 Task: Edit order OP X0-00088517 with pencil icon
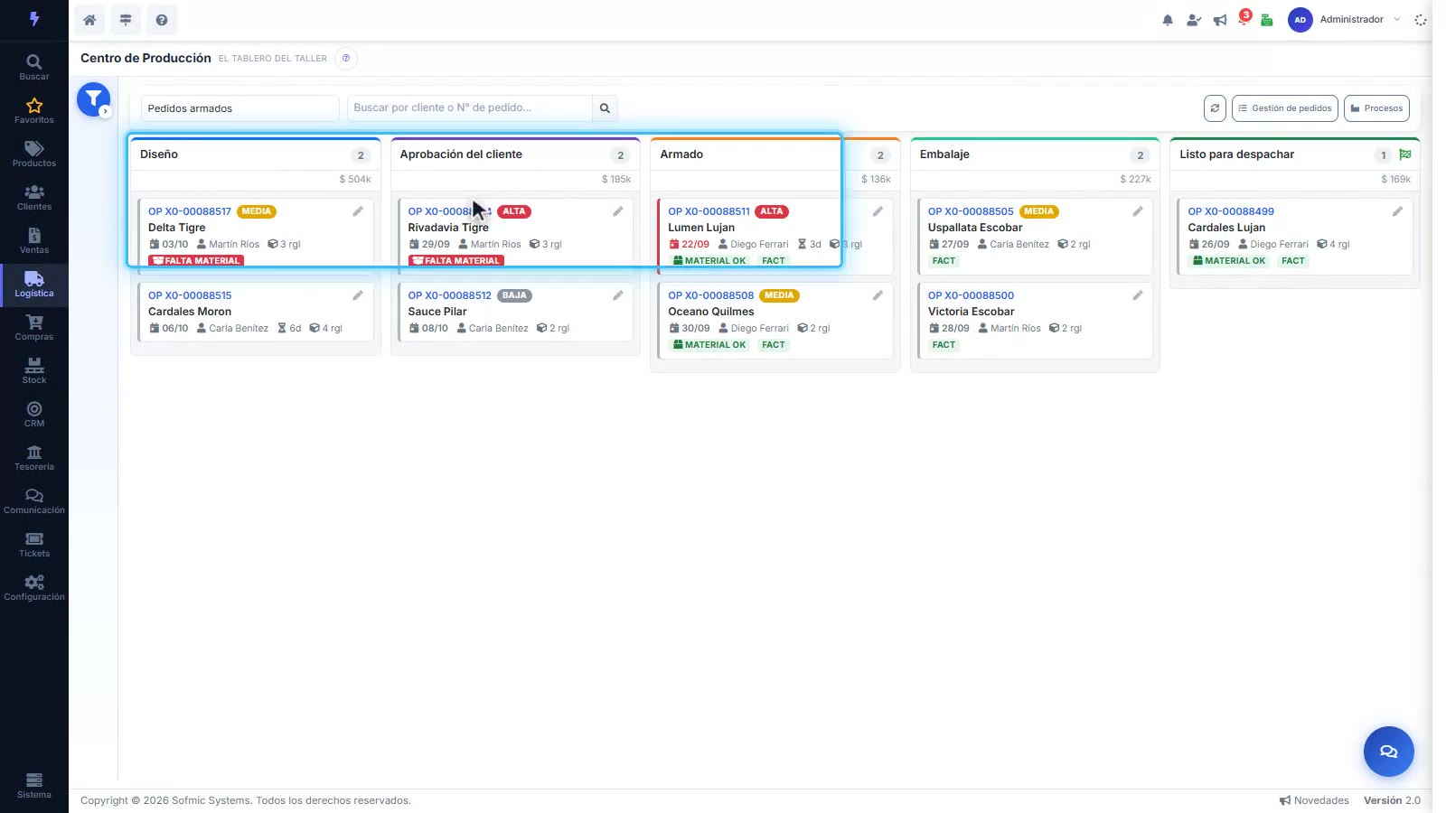358,211
